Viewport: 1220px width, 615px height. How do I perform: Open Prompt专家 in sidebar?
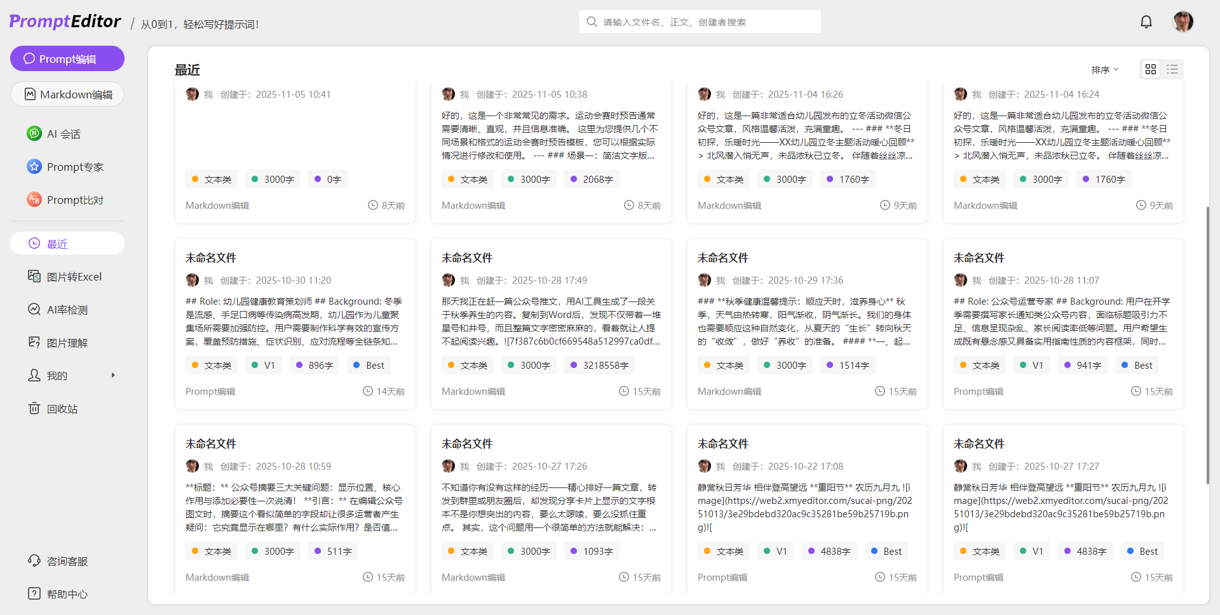(74, 167)
